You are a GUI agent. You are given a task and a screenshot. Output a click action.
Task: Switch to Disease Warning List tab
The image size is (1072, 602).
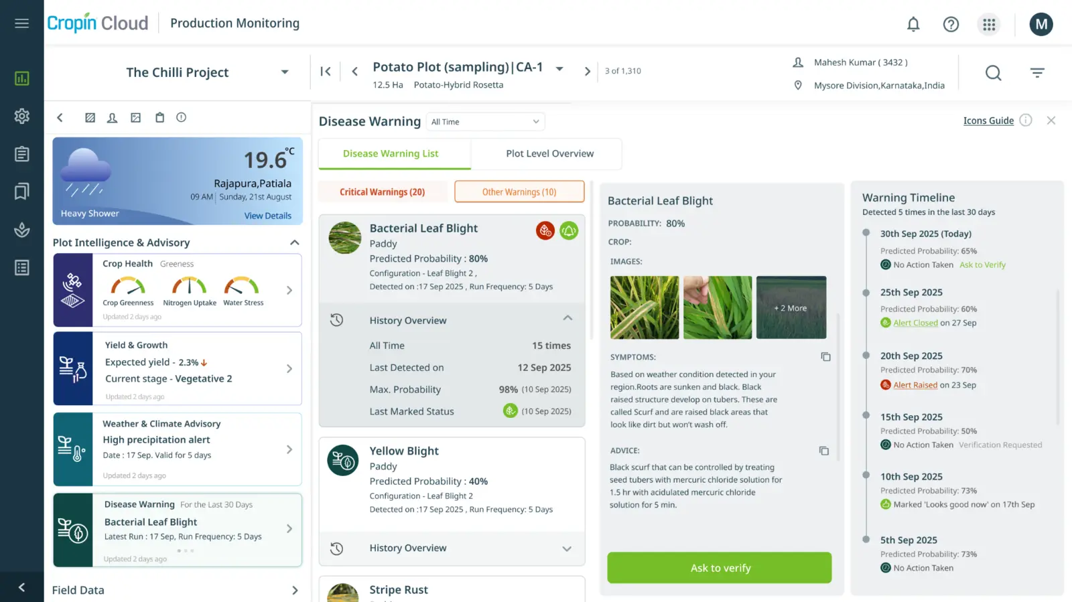(x=394, y=154)
